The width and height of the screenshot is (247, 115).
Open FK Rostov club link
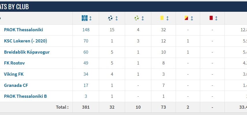click(14, 63)
